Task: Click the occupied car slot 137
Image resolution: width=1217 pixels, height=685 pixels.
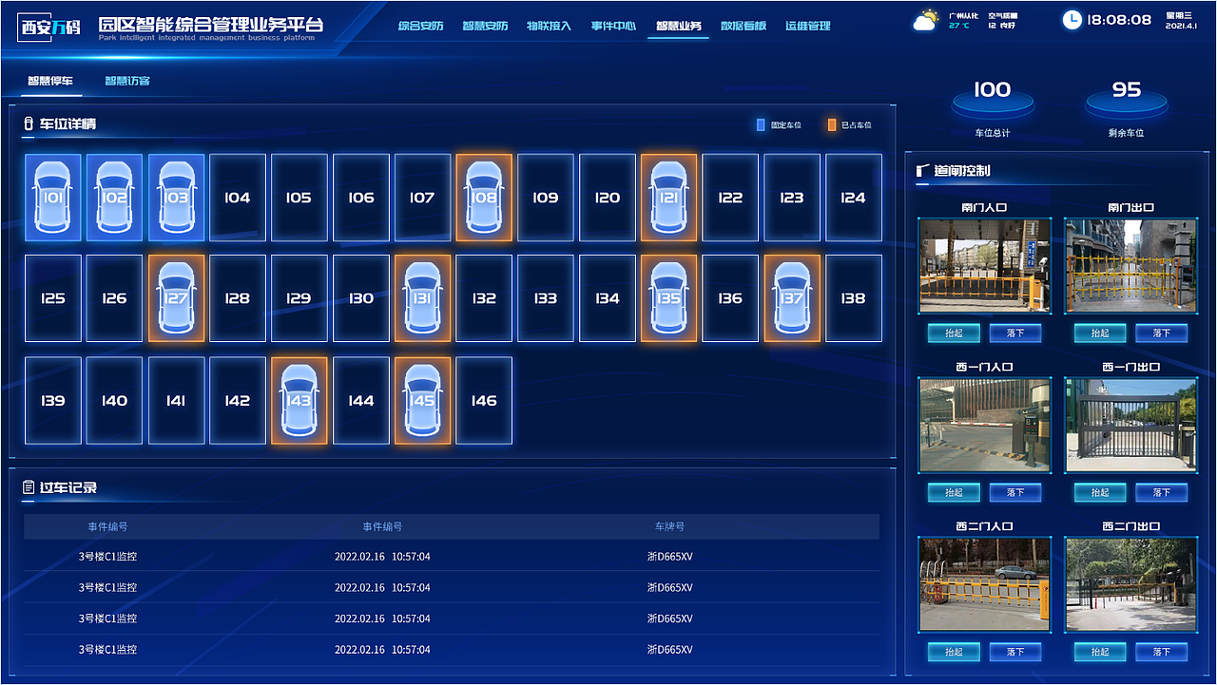Action: (792, 298)
